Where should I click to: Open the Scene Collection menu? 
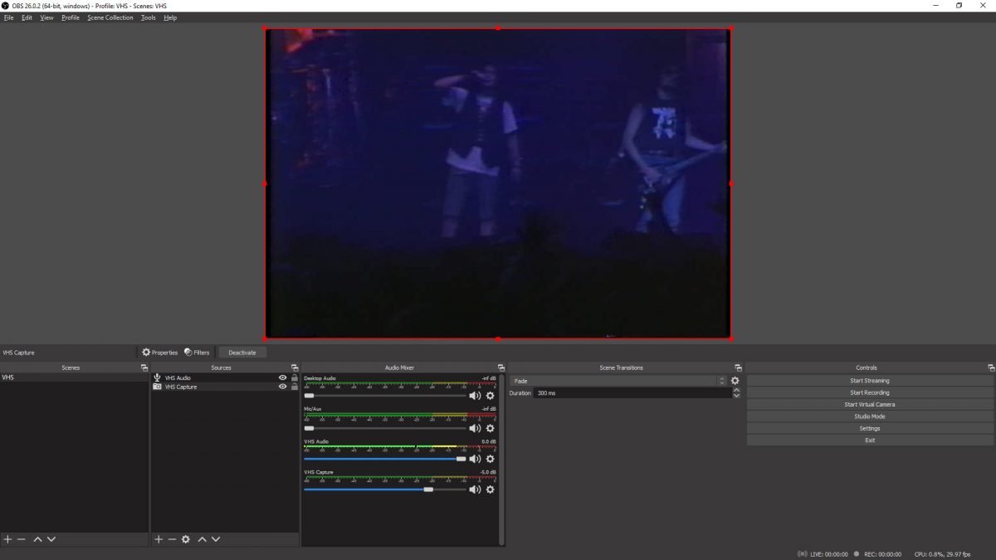(x=110, y=17)
